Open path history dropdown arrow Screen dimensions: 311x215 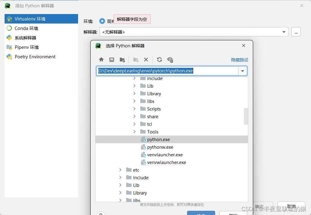pos(242,71)
